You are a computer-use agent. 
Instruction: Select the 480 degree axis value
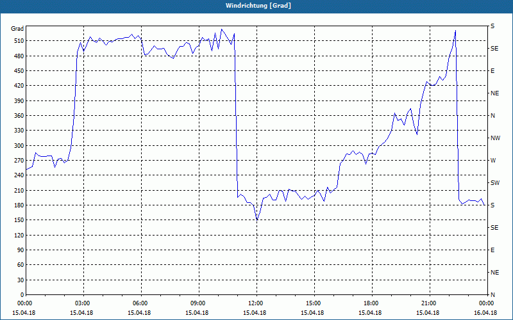(19, 56)
